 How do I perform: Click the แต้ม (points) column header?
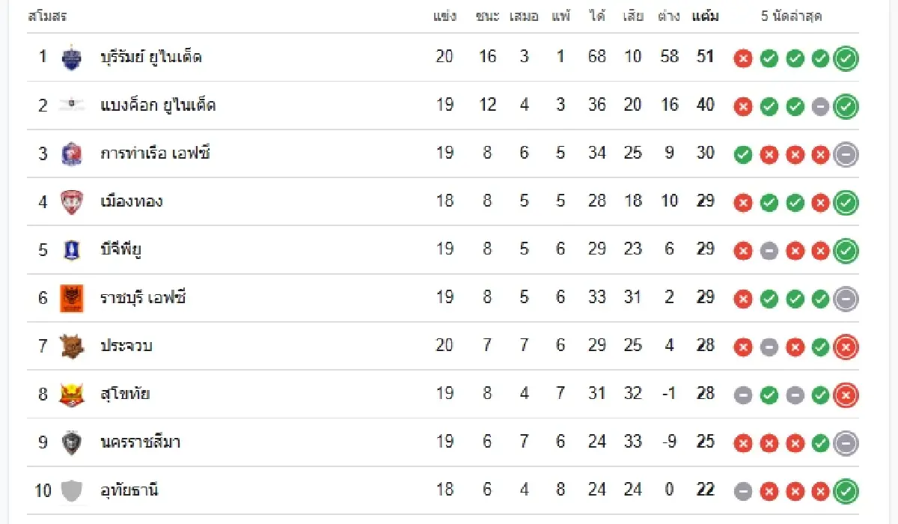point(705,16)
